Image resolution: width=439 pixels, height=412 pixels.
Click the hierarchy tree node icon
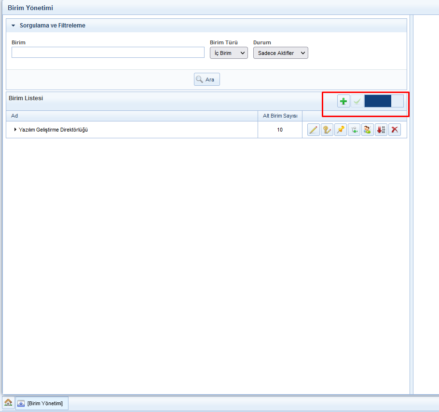tap(354, 130)
